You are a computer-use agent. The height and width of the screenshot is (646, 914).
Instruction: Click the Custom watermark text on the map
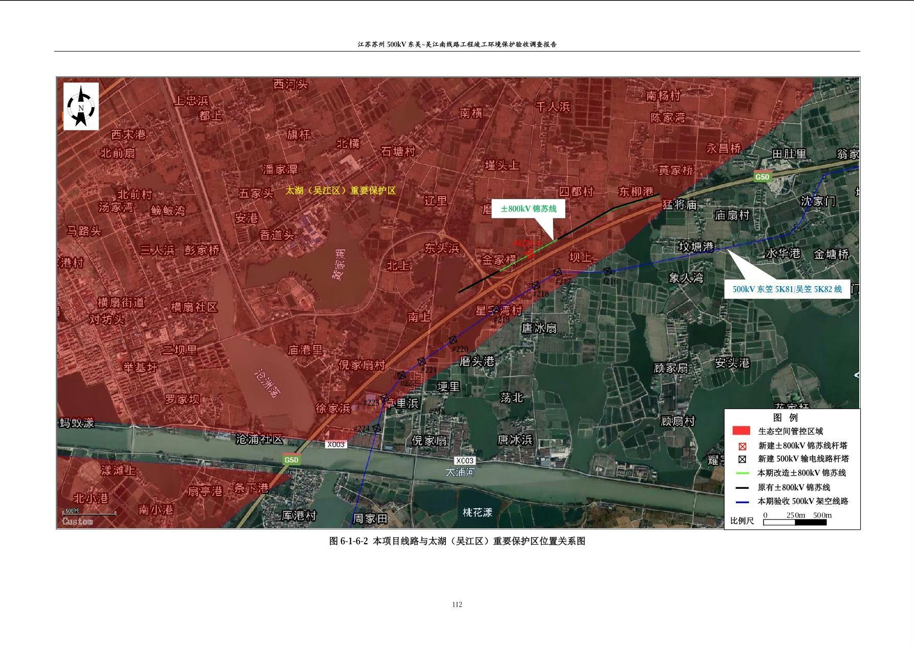[78, 522]
